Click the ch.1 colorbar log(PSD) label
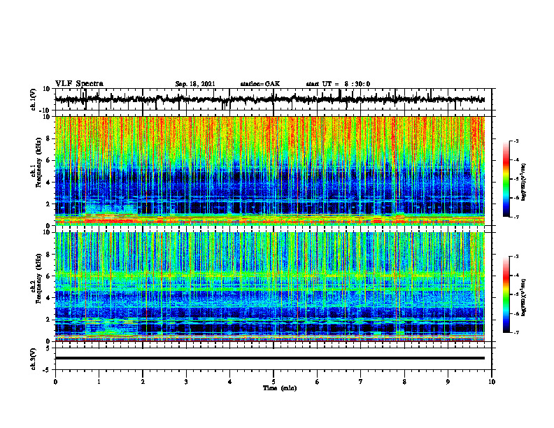Viewport: 554px width, 428px height. 523,183
